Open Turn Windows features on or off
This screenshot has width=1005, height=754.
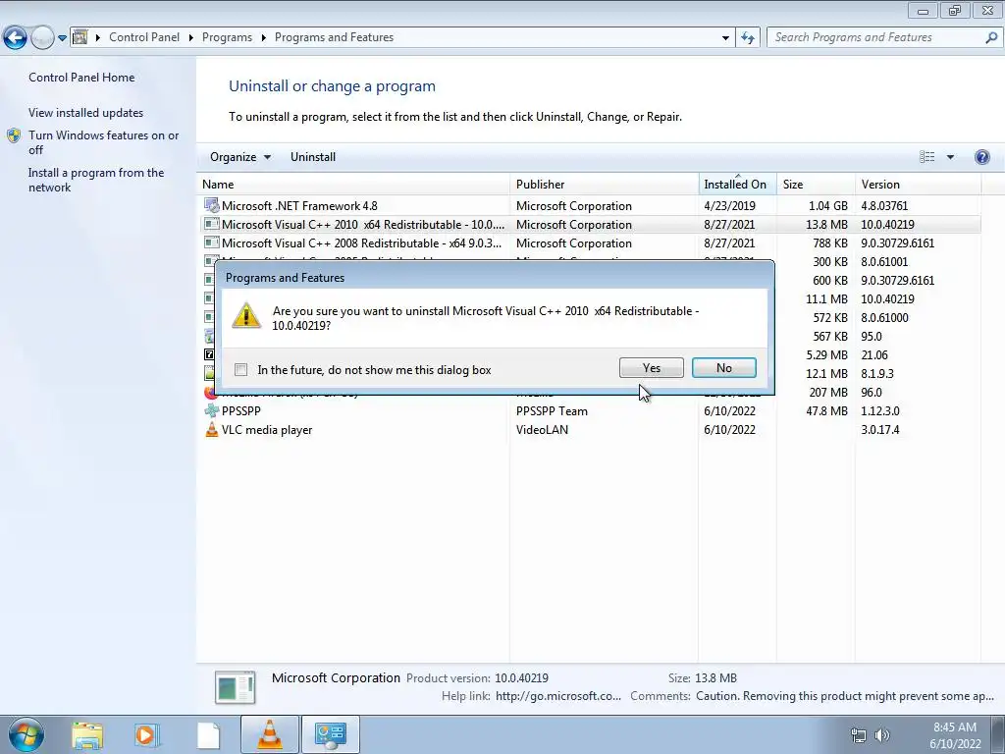tap(104, 142)
